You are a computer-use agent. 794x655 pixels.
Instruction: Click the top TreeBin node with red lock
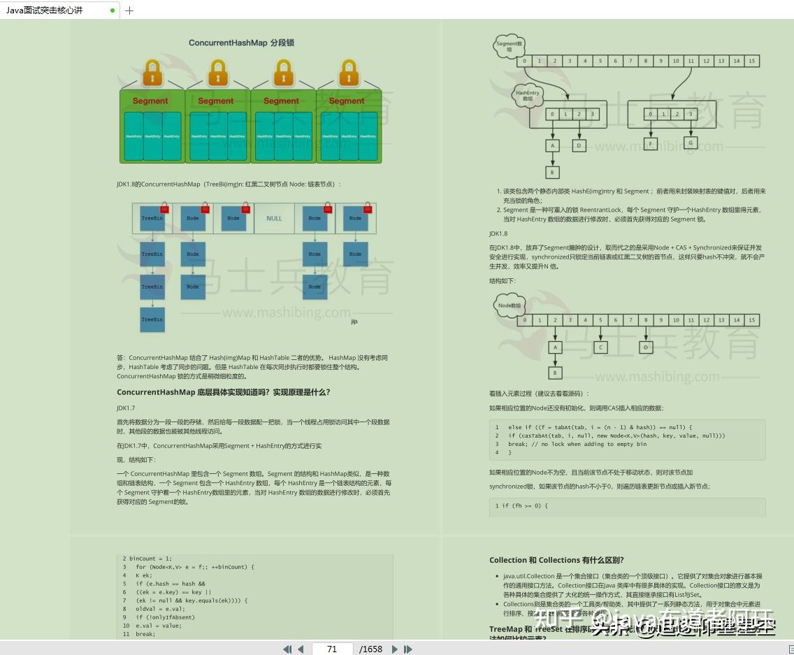coord(152,218)
